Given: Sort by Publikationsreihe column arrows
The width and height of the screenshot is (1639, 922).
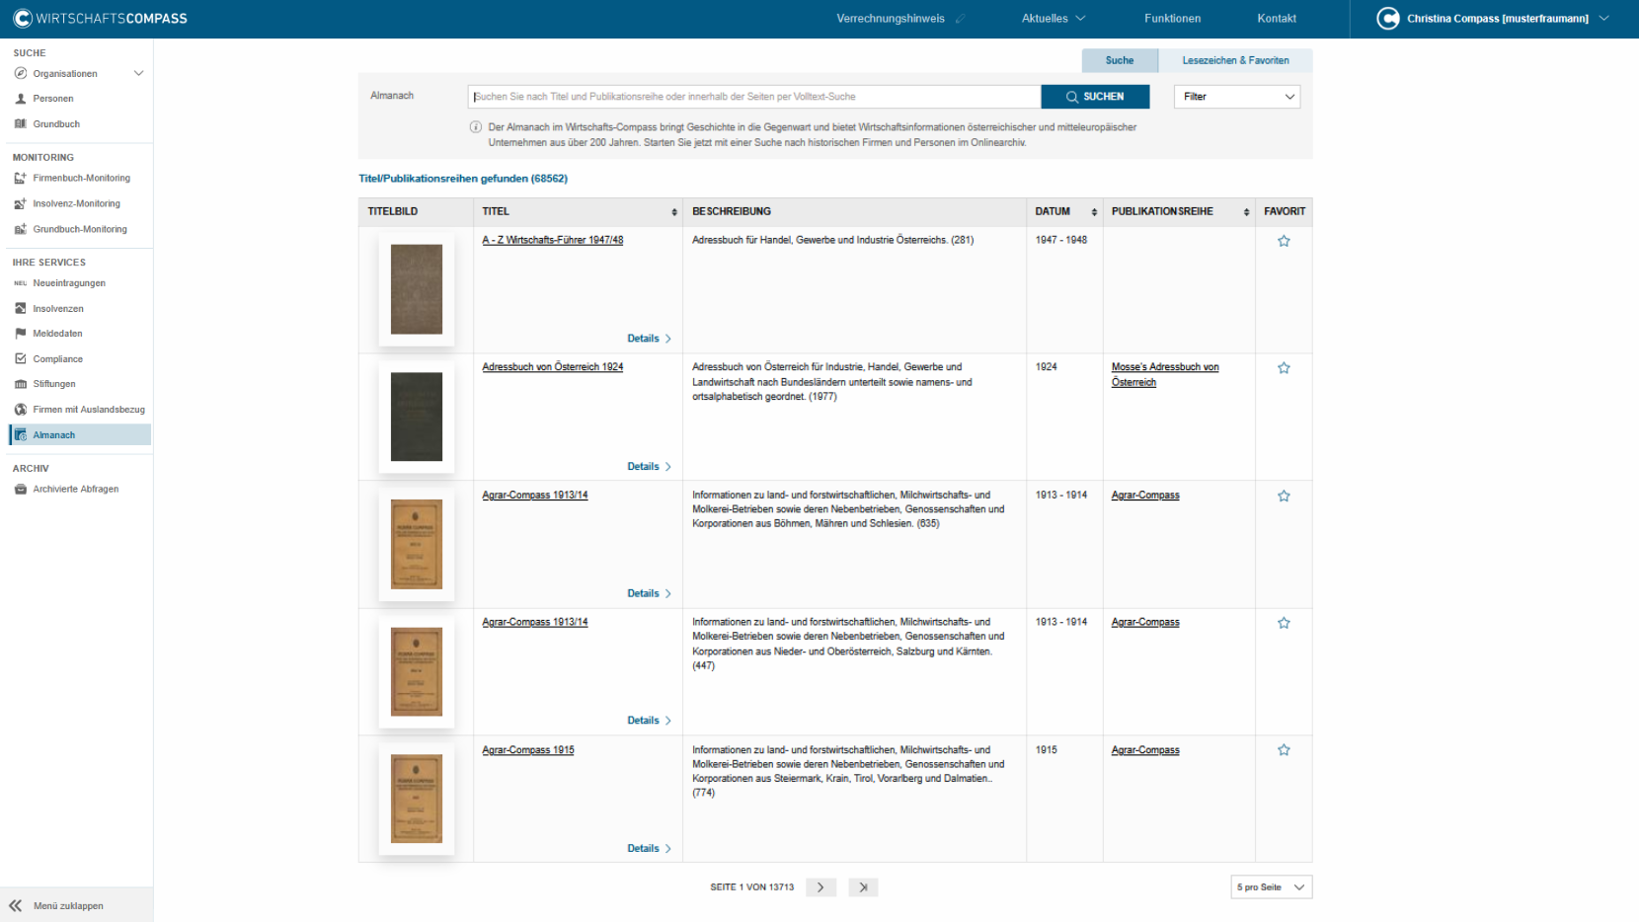Looking at the screenshot, I should (1246, 212).
